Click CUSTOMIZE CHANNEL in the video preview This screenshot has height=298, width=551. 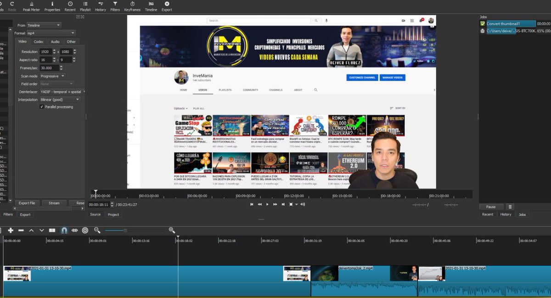(362, 77)
